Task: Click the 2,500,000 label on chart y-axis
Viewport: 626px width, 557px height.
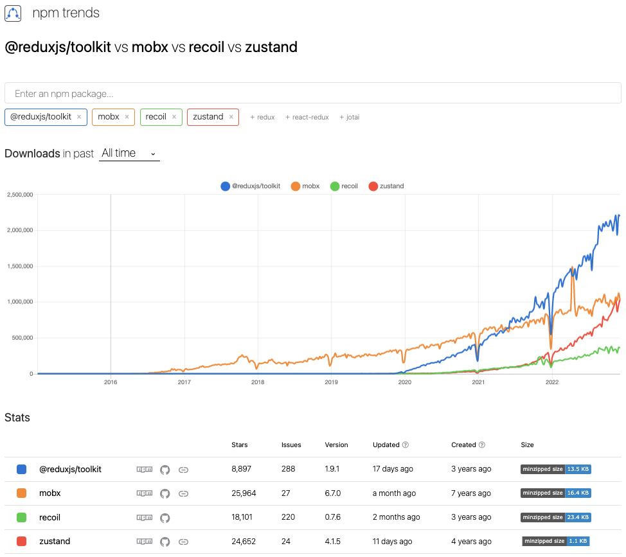Action: coord(20,195)
